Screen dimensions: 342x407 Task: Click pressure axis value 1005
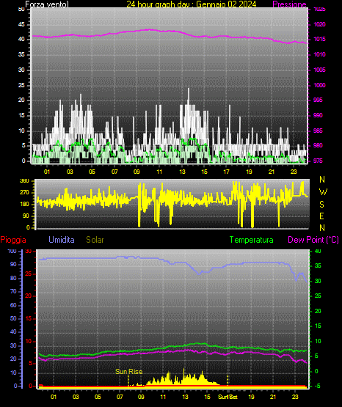(320, 70)
